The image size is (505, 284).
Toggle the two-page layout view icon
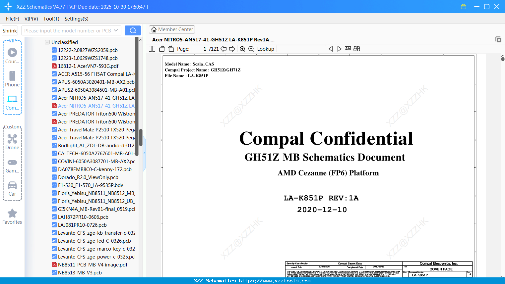click(x=152, y=49)
